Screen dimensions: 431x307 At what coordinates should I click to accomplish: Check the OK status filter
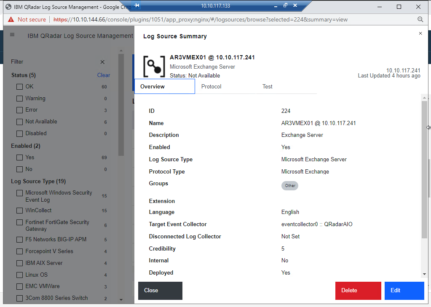click(19, 87)
